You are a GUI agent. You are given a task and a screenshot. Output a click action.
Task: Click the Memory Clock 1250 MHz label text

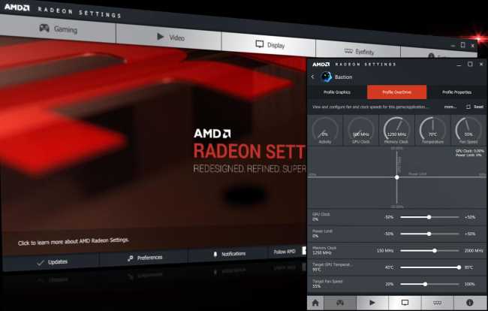click(324, 251)
